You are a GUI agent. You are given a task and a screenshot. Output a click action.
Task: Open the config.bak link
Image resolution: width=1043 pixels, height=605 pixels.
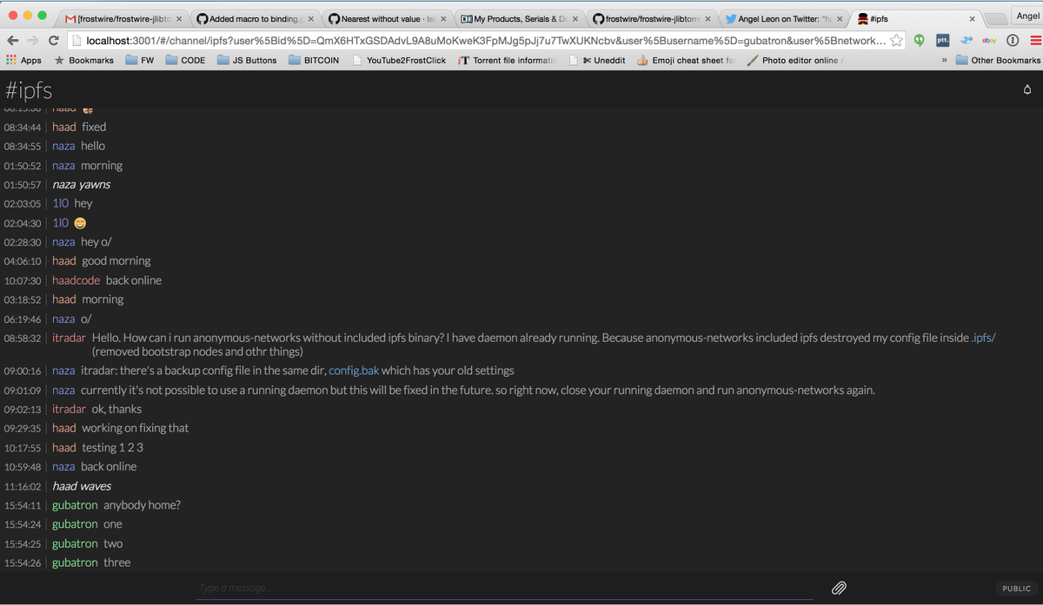[x=354, y=371]
